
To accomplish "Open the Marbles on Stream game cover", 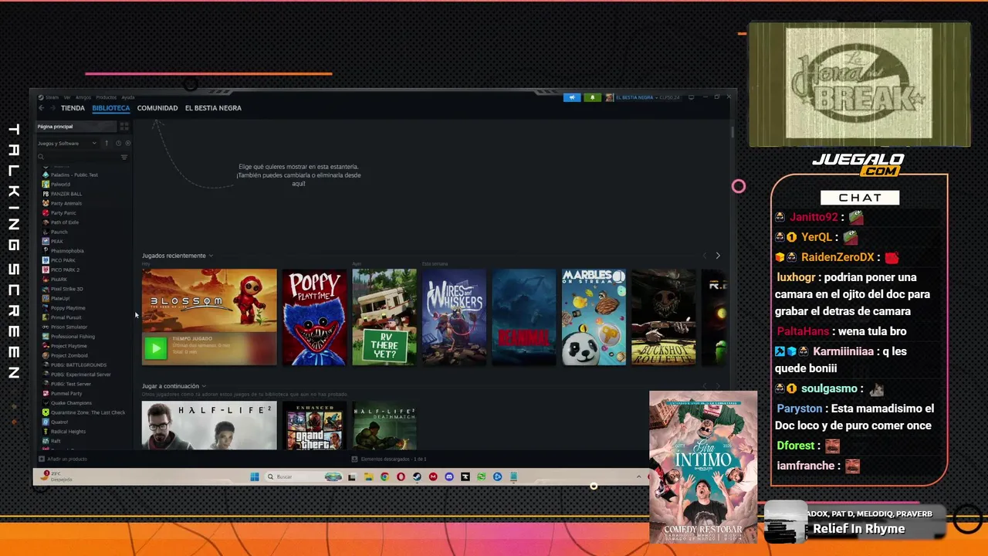I will pyautogui.click(x=594, y=317).
